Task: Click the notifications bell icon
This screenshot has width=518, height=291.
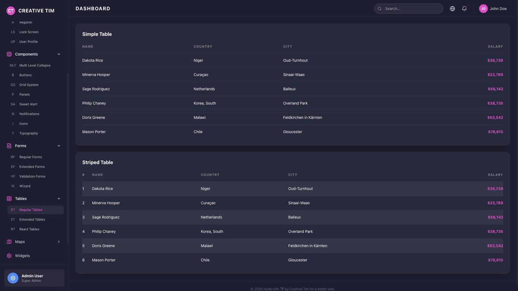Action: tap(464, 8)
